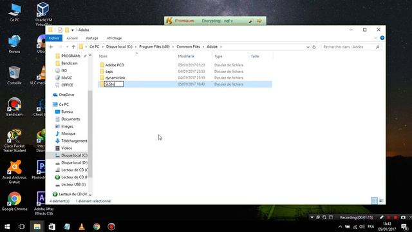Open Task View in the taskbar

point(22,226)
